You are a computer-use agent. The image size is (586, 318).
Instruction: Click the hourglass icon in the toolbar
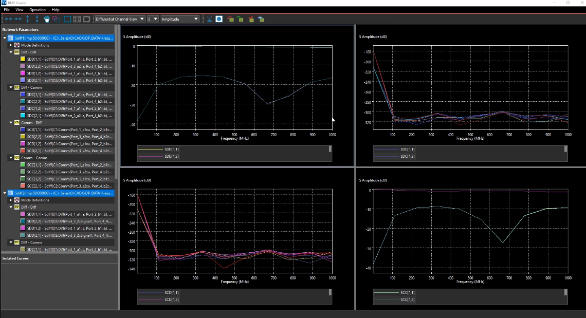pos(210,19)
